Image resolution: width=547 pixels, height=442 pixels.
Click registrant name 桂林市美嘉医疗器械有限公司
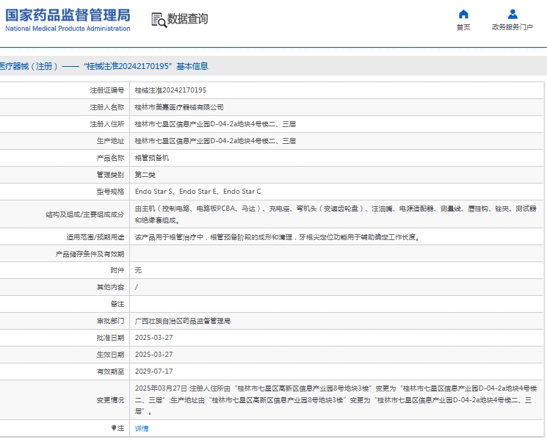179,107
